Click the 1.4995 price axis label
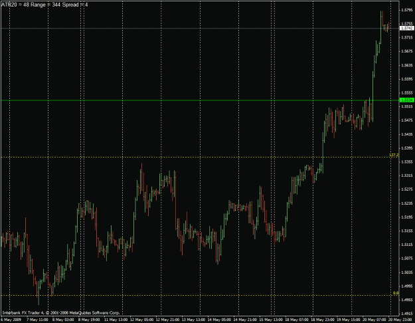 pos(407,286)
